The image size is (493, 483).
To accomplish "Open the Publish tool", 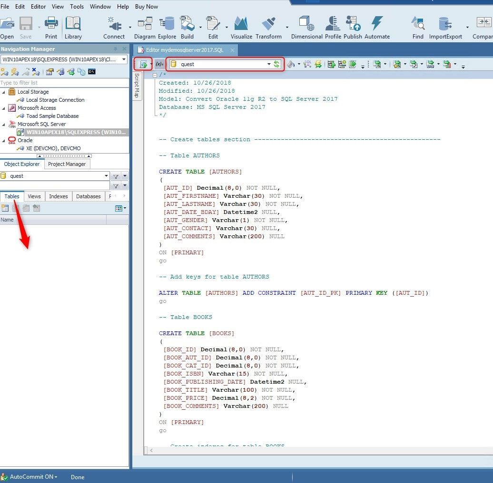I will click(353, 28).
